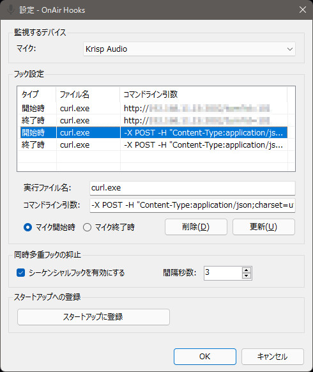
Task: Click the 削除(D) button
Action: click(196, 227)
